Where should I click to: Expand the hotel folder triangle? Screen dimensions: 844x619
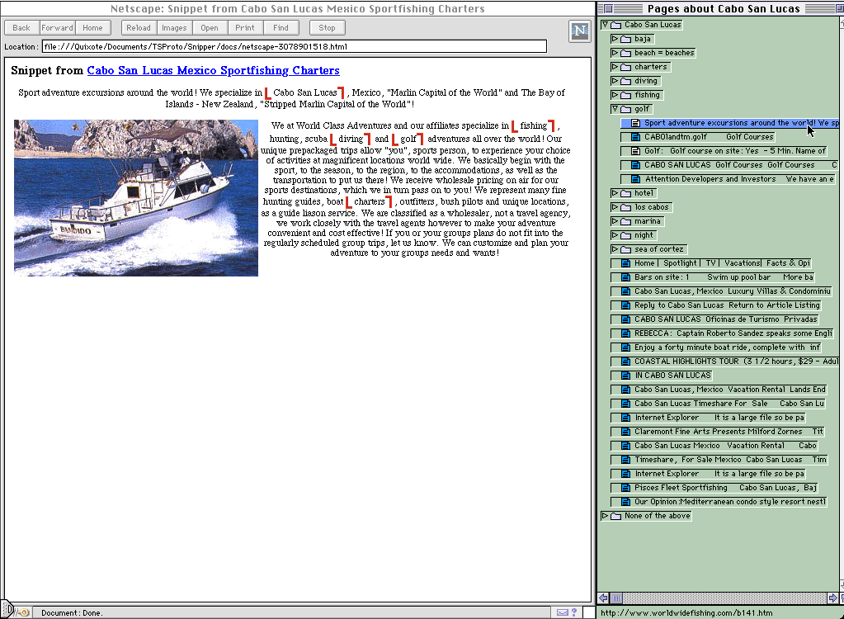[x=615, y=192]
